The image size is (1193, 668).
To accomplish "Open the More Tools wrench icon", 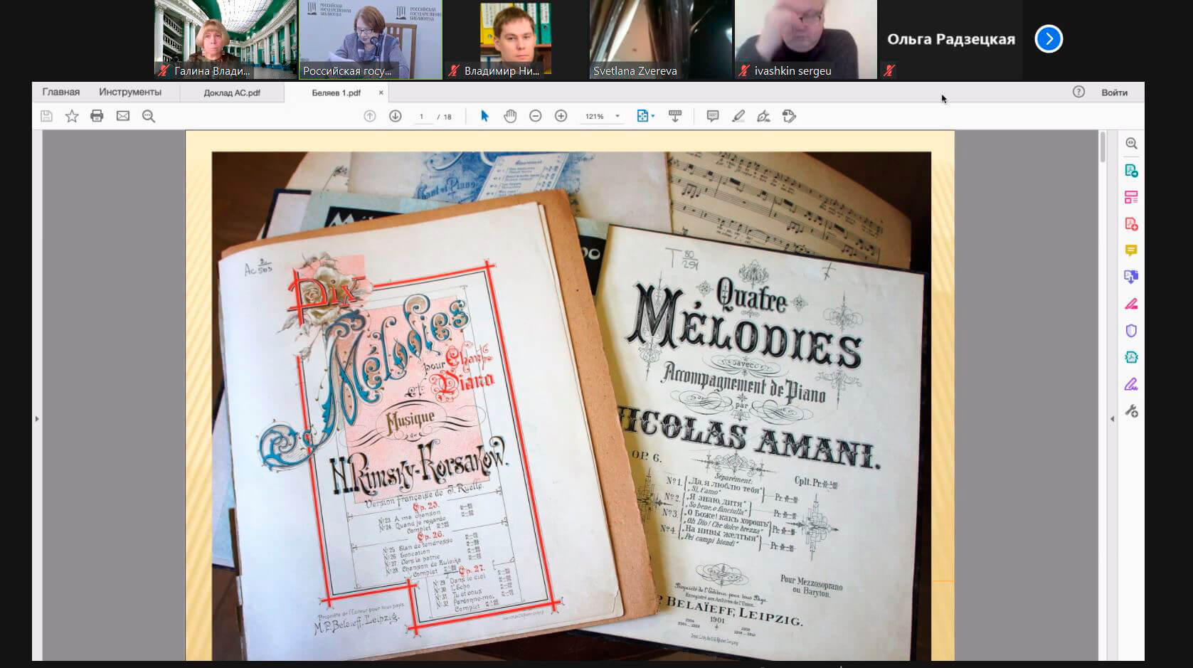I will 1131,411.
